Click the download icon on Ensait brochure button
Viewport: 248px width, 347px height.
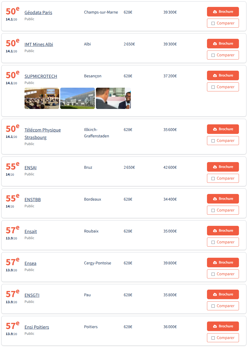[215, 231]
